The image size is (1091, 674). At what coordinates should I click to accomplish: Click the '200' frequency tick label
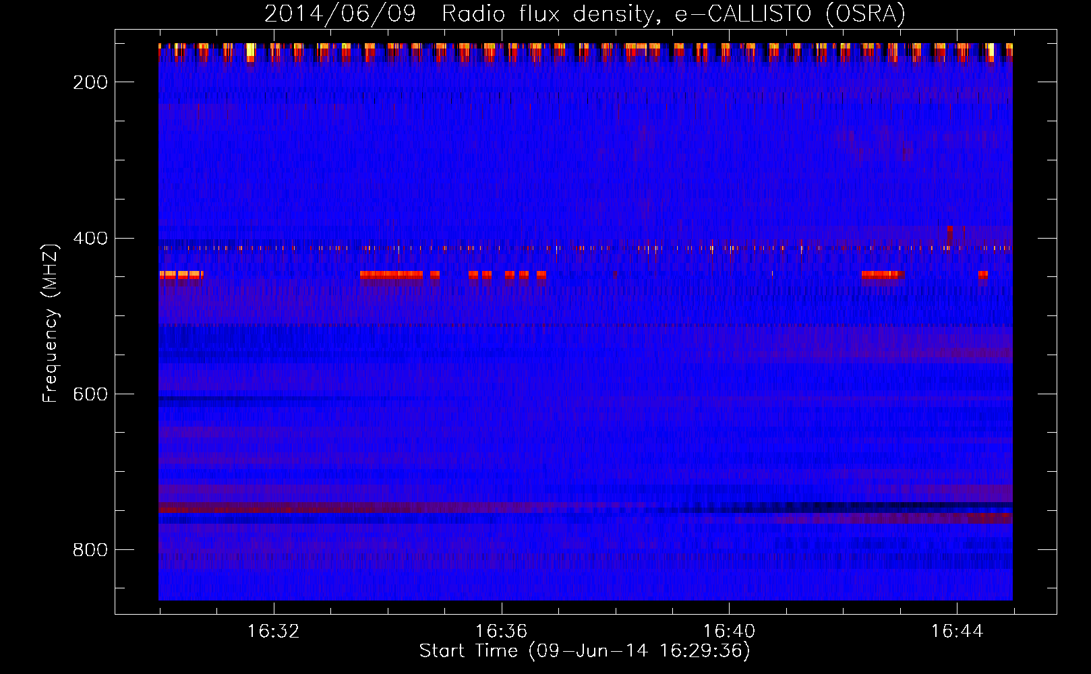point(90,82)
